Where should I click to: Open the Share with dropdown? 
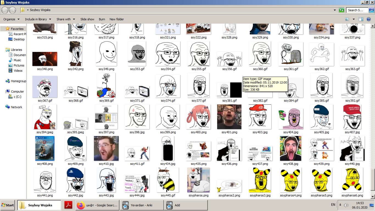[x=65, y=19]
